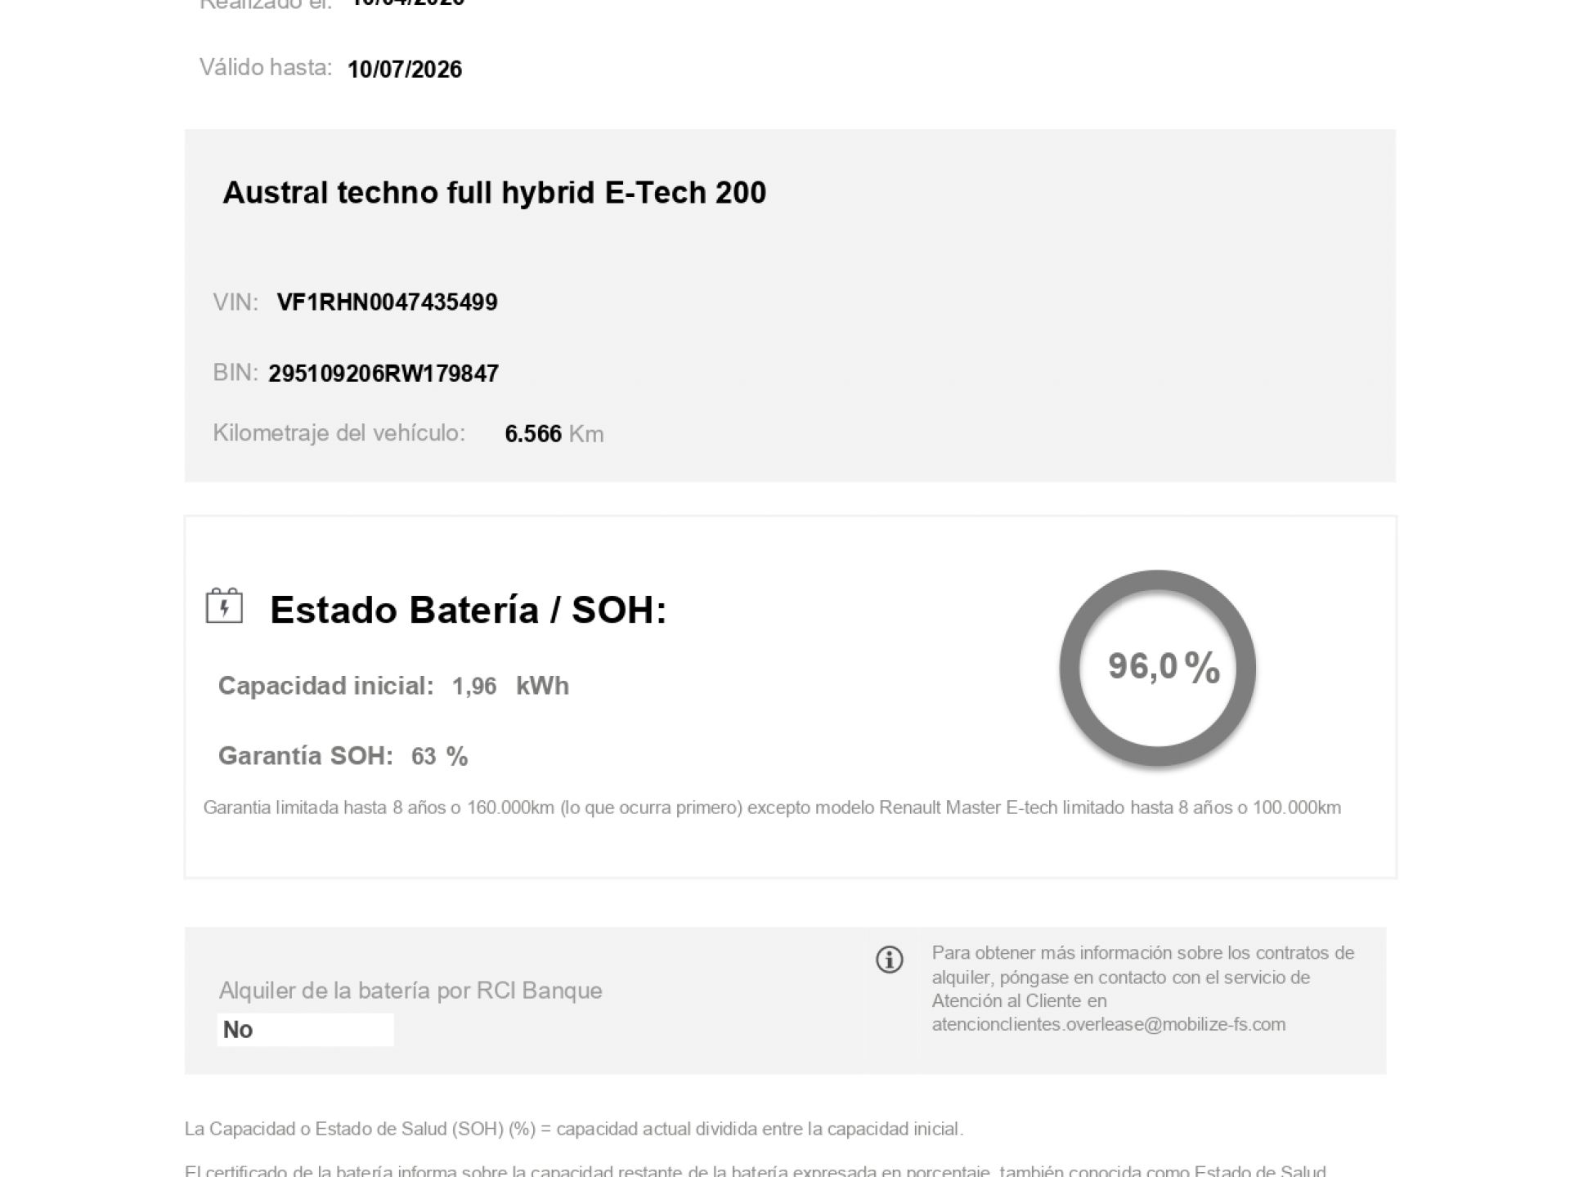Open the atencionclientes.overlease@mobilize-fs.com email link

(x=1108, y=1025)
